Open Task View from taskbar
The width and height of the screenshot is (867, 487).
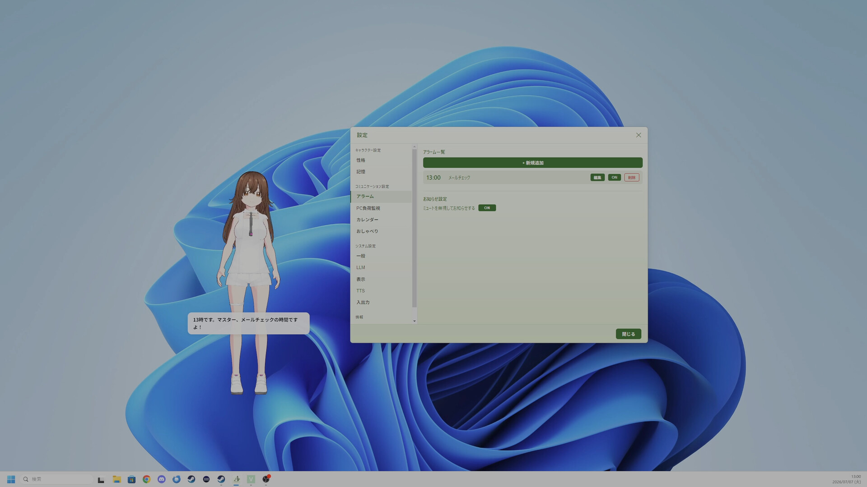tap(101, 479)
